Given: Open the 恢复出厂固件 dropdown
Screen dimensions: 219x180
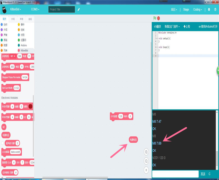Looking at the screenshot, I should (172, 27).
